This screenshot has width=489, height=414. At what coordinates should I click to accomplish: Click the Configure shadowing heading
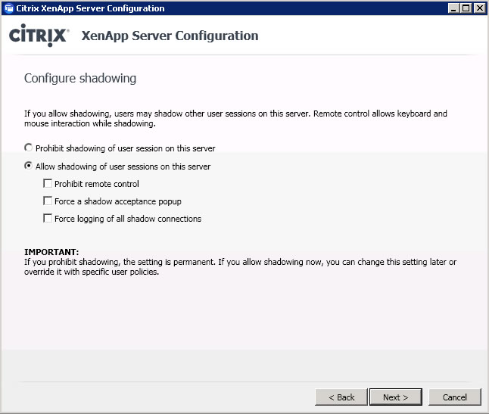80,78
